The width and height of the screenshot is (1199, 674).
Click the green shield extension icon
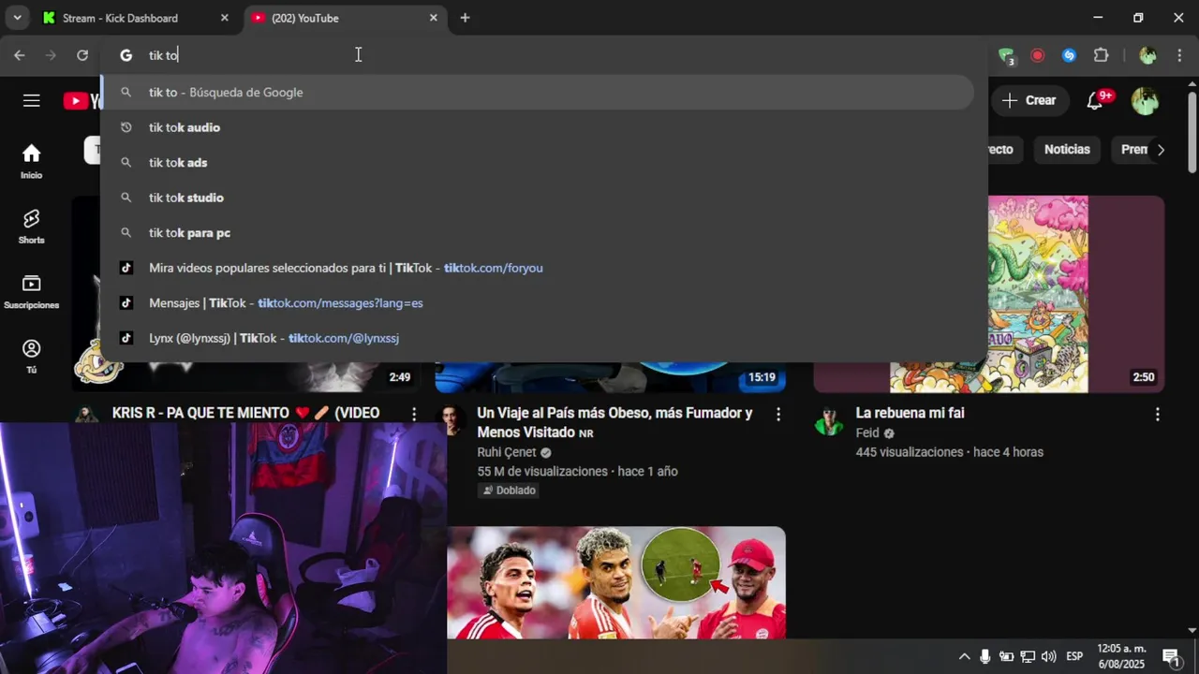[1006, 56]
